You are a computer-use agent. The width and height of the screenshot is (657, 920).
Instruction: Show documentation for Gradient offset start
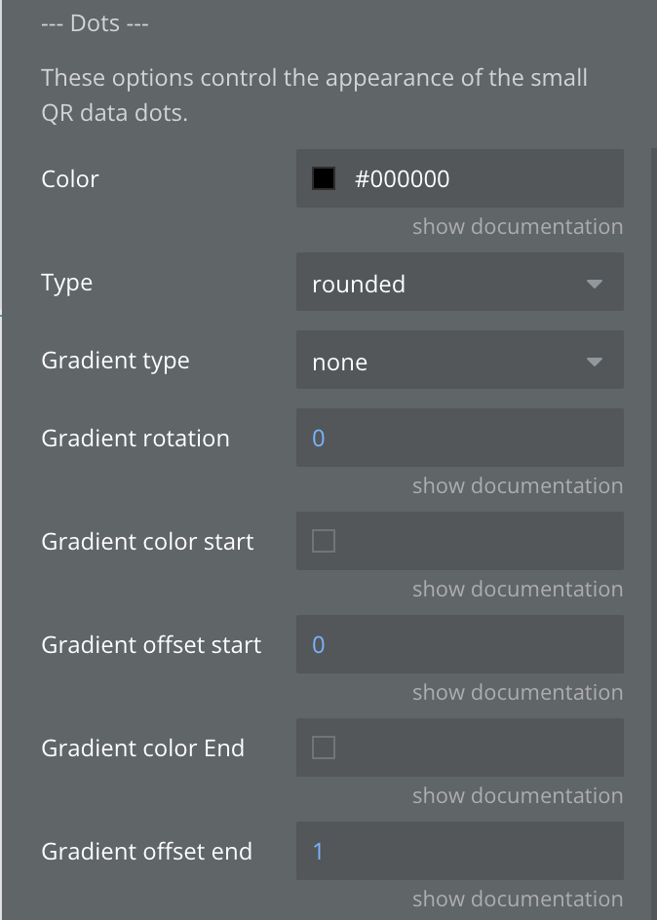click(517, 693)
